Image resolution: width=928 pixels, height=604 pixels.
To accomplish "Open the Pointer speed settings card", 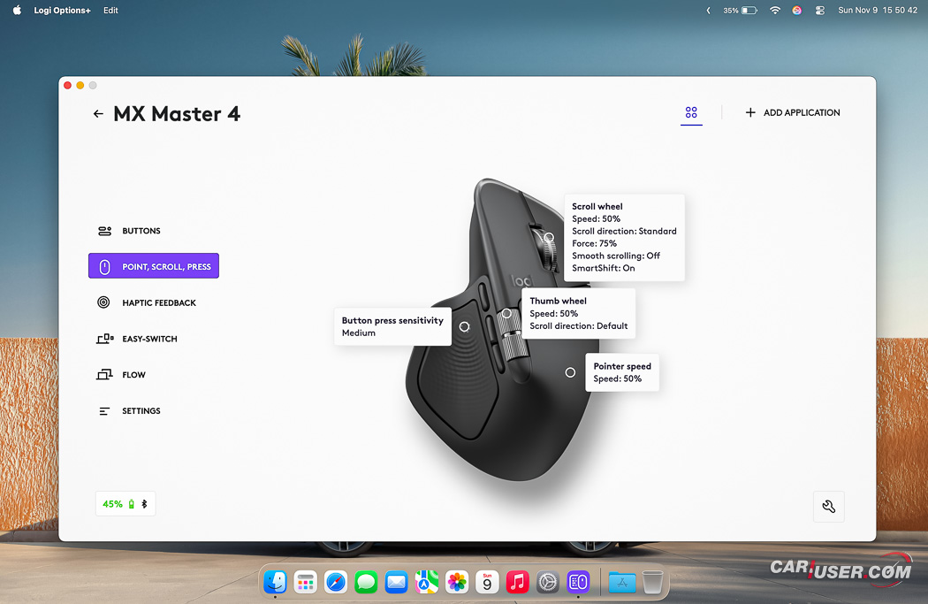I will [622, 372].
